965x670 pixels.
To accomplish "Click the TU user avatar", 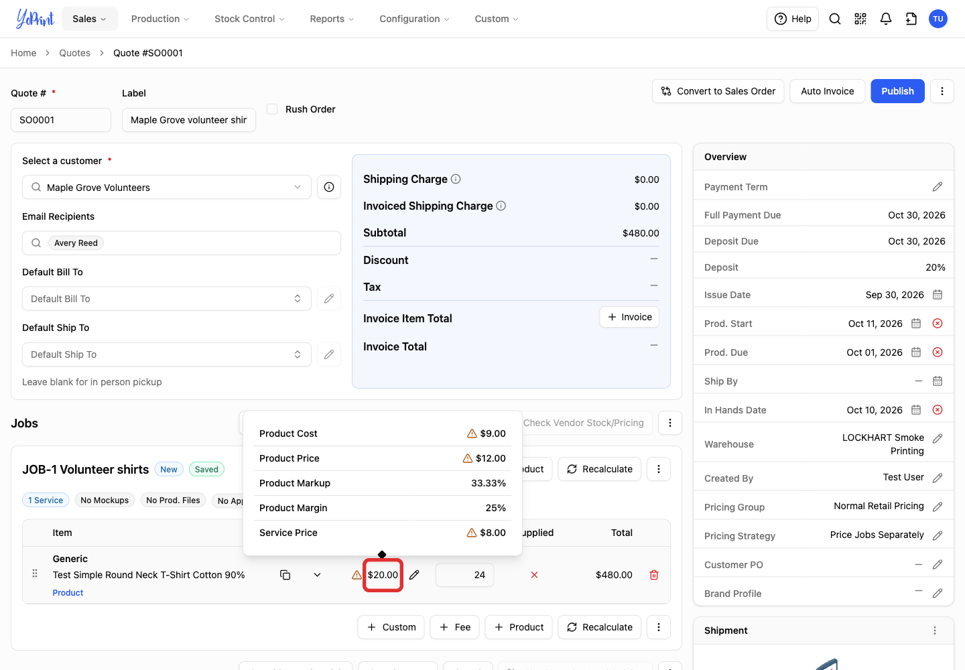I will 938,19.
